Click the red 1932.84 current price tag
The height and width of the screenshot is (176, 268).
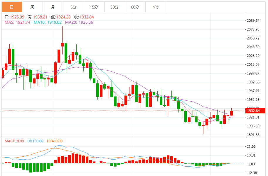[x=255, y=111]
